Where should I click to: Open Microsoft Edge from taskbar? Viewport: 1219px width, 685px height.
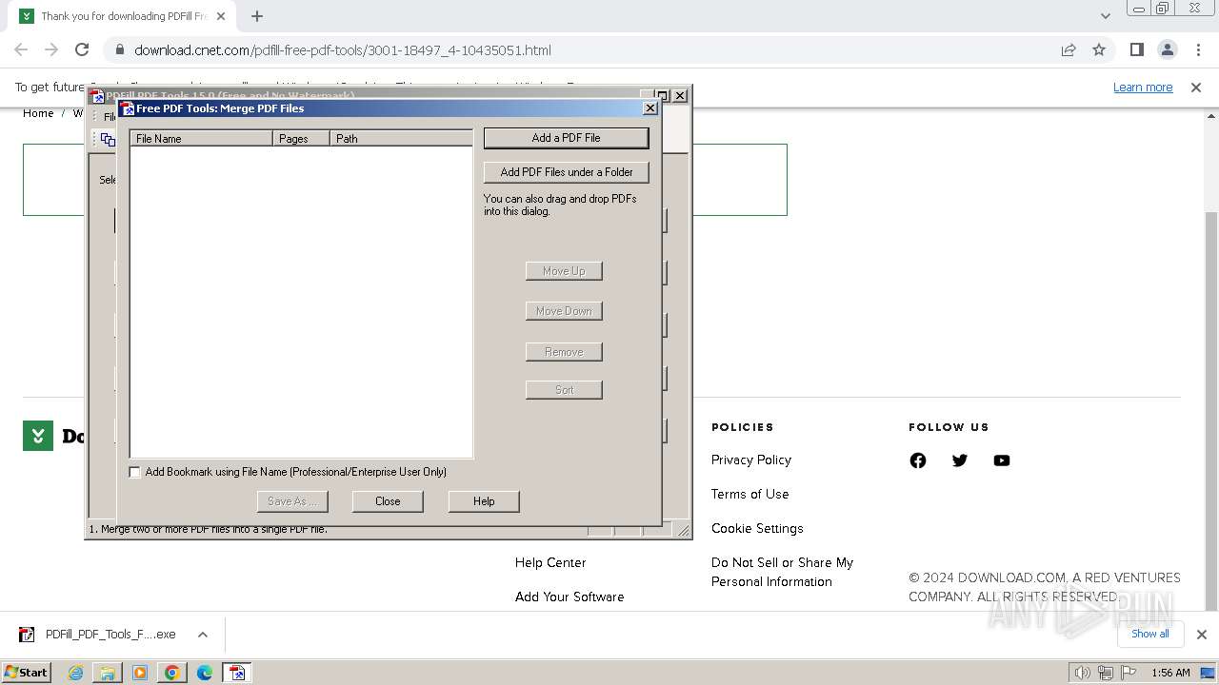[205, 673]
